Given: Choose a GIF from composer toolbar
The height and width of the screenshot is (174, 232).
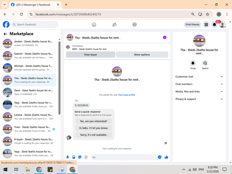Looking at the screenshot, I should coord(86,157).
